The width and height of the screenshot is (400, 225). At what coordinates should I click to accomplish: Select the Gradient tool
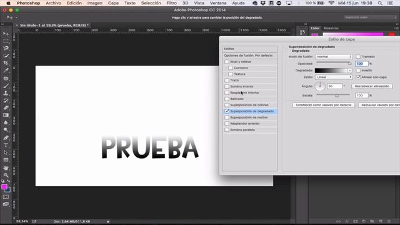[6, 115]
